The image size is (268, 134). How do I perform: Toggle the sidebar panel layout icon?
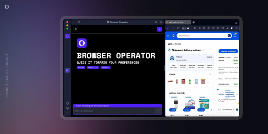pos(75,29)
